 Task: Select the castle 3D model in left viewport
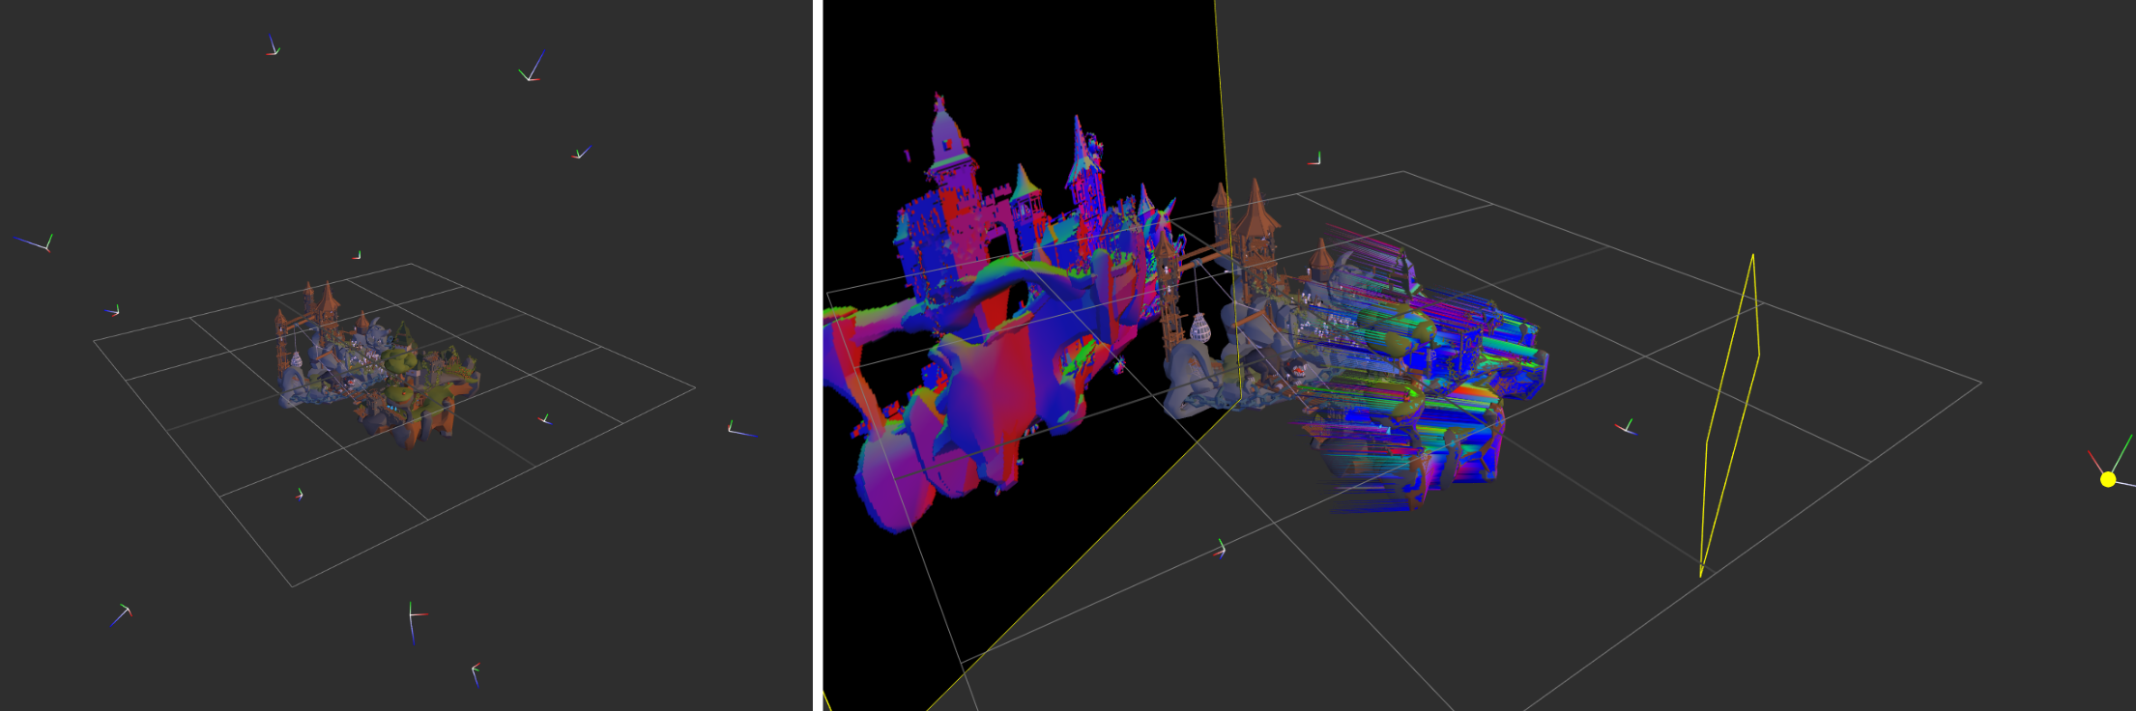(x=377, y=365)
